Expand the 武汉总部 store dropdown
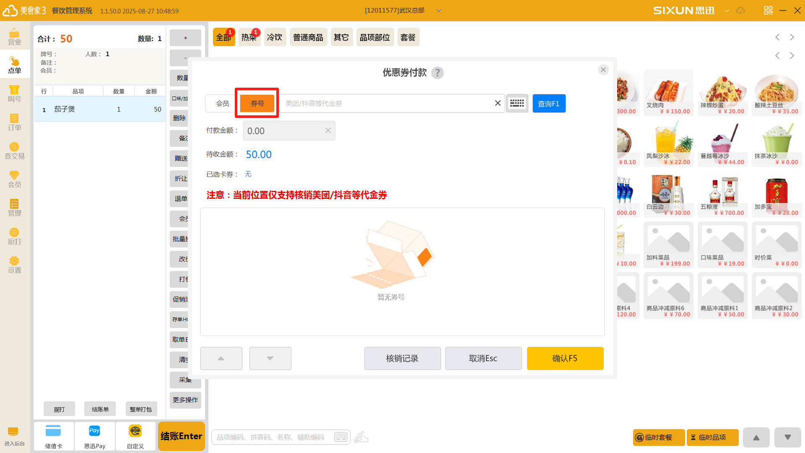The height and width of the screenshot is (453, 805). [x=439, y=10]
